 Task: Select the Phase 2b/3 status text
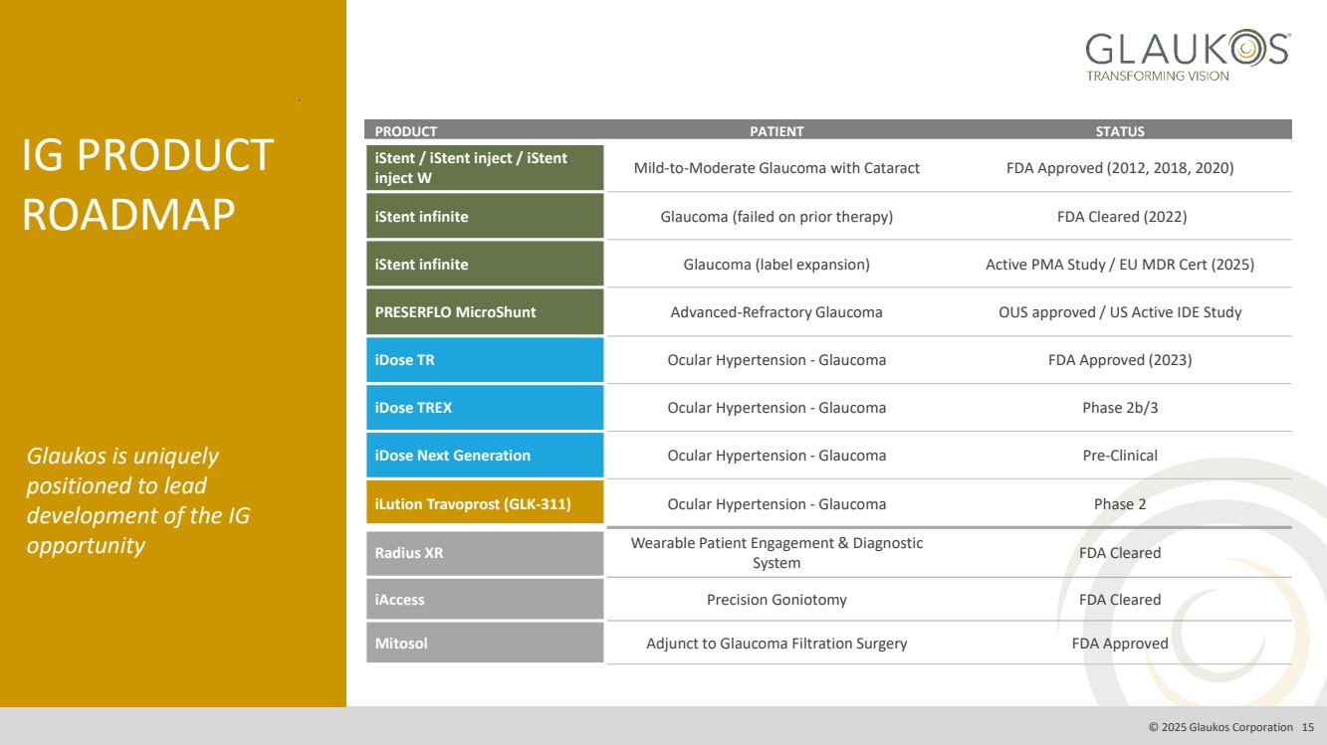tap(1120, 408)
